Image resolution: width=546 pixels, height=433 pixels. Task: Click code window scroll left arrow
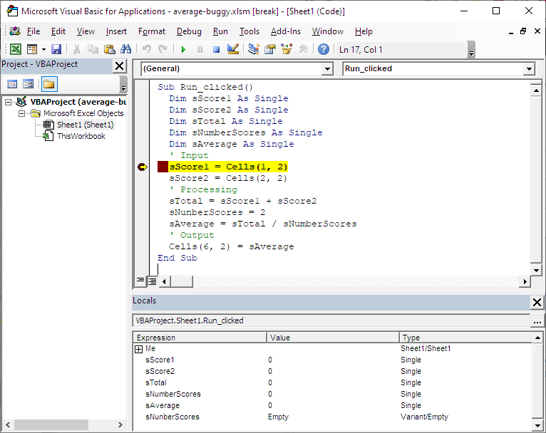[x=165, y=281]
